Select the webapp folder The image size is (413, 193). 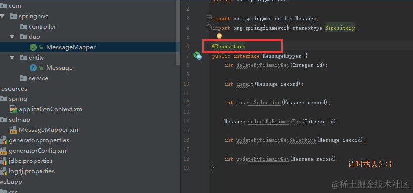pyautogui.click(x=11, y=182)
